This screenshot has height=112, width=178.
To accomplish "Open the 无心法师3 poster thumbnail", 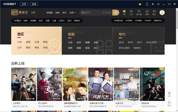I will (x=49, y=84).
